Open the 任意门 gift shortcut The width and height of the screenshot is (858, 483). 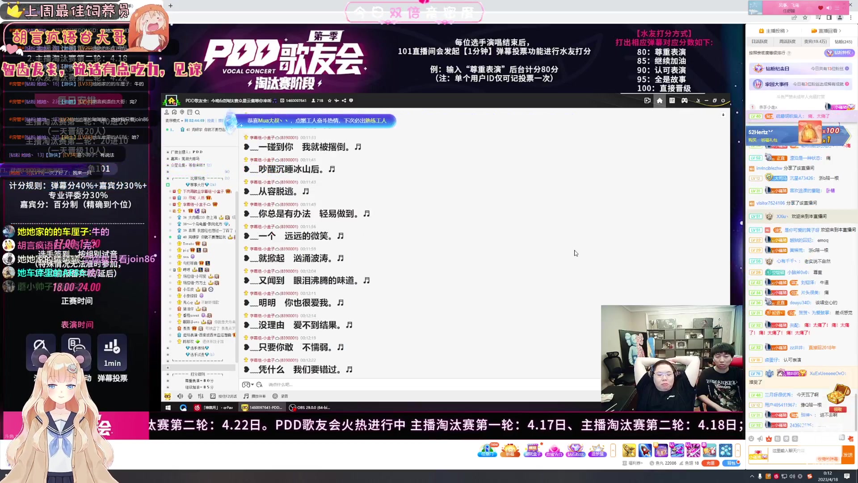pyautogui.click(x=487, y=450)
